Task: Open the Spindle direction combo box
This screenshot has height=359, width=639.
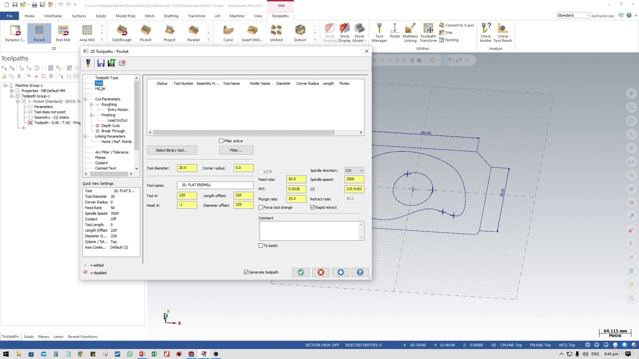Action: pyautogui.click(x=354, y=171)
